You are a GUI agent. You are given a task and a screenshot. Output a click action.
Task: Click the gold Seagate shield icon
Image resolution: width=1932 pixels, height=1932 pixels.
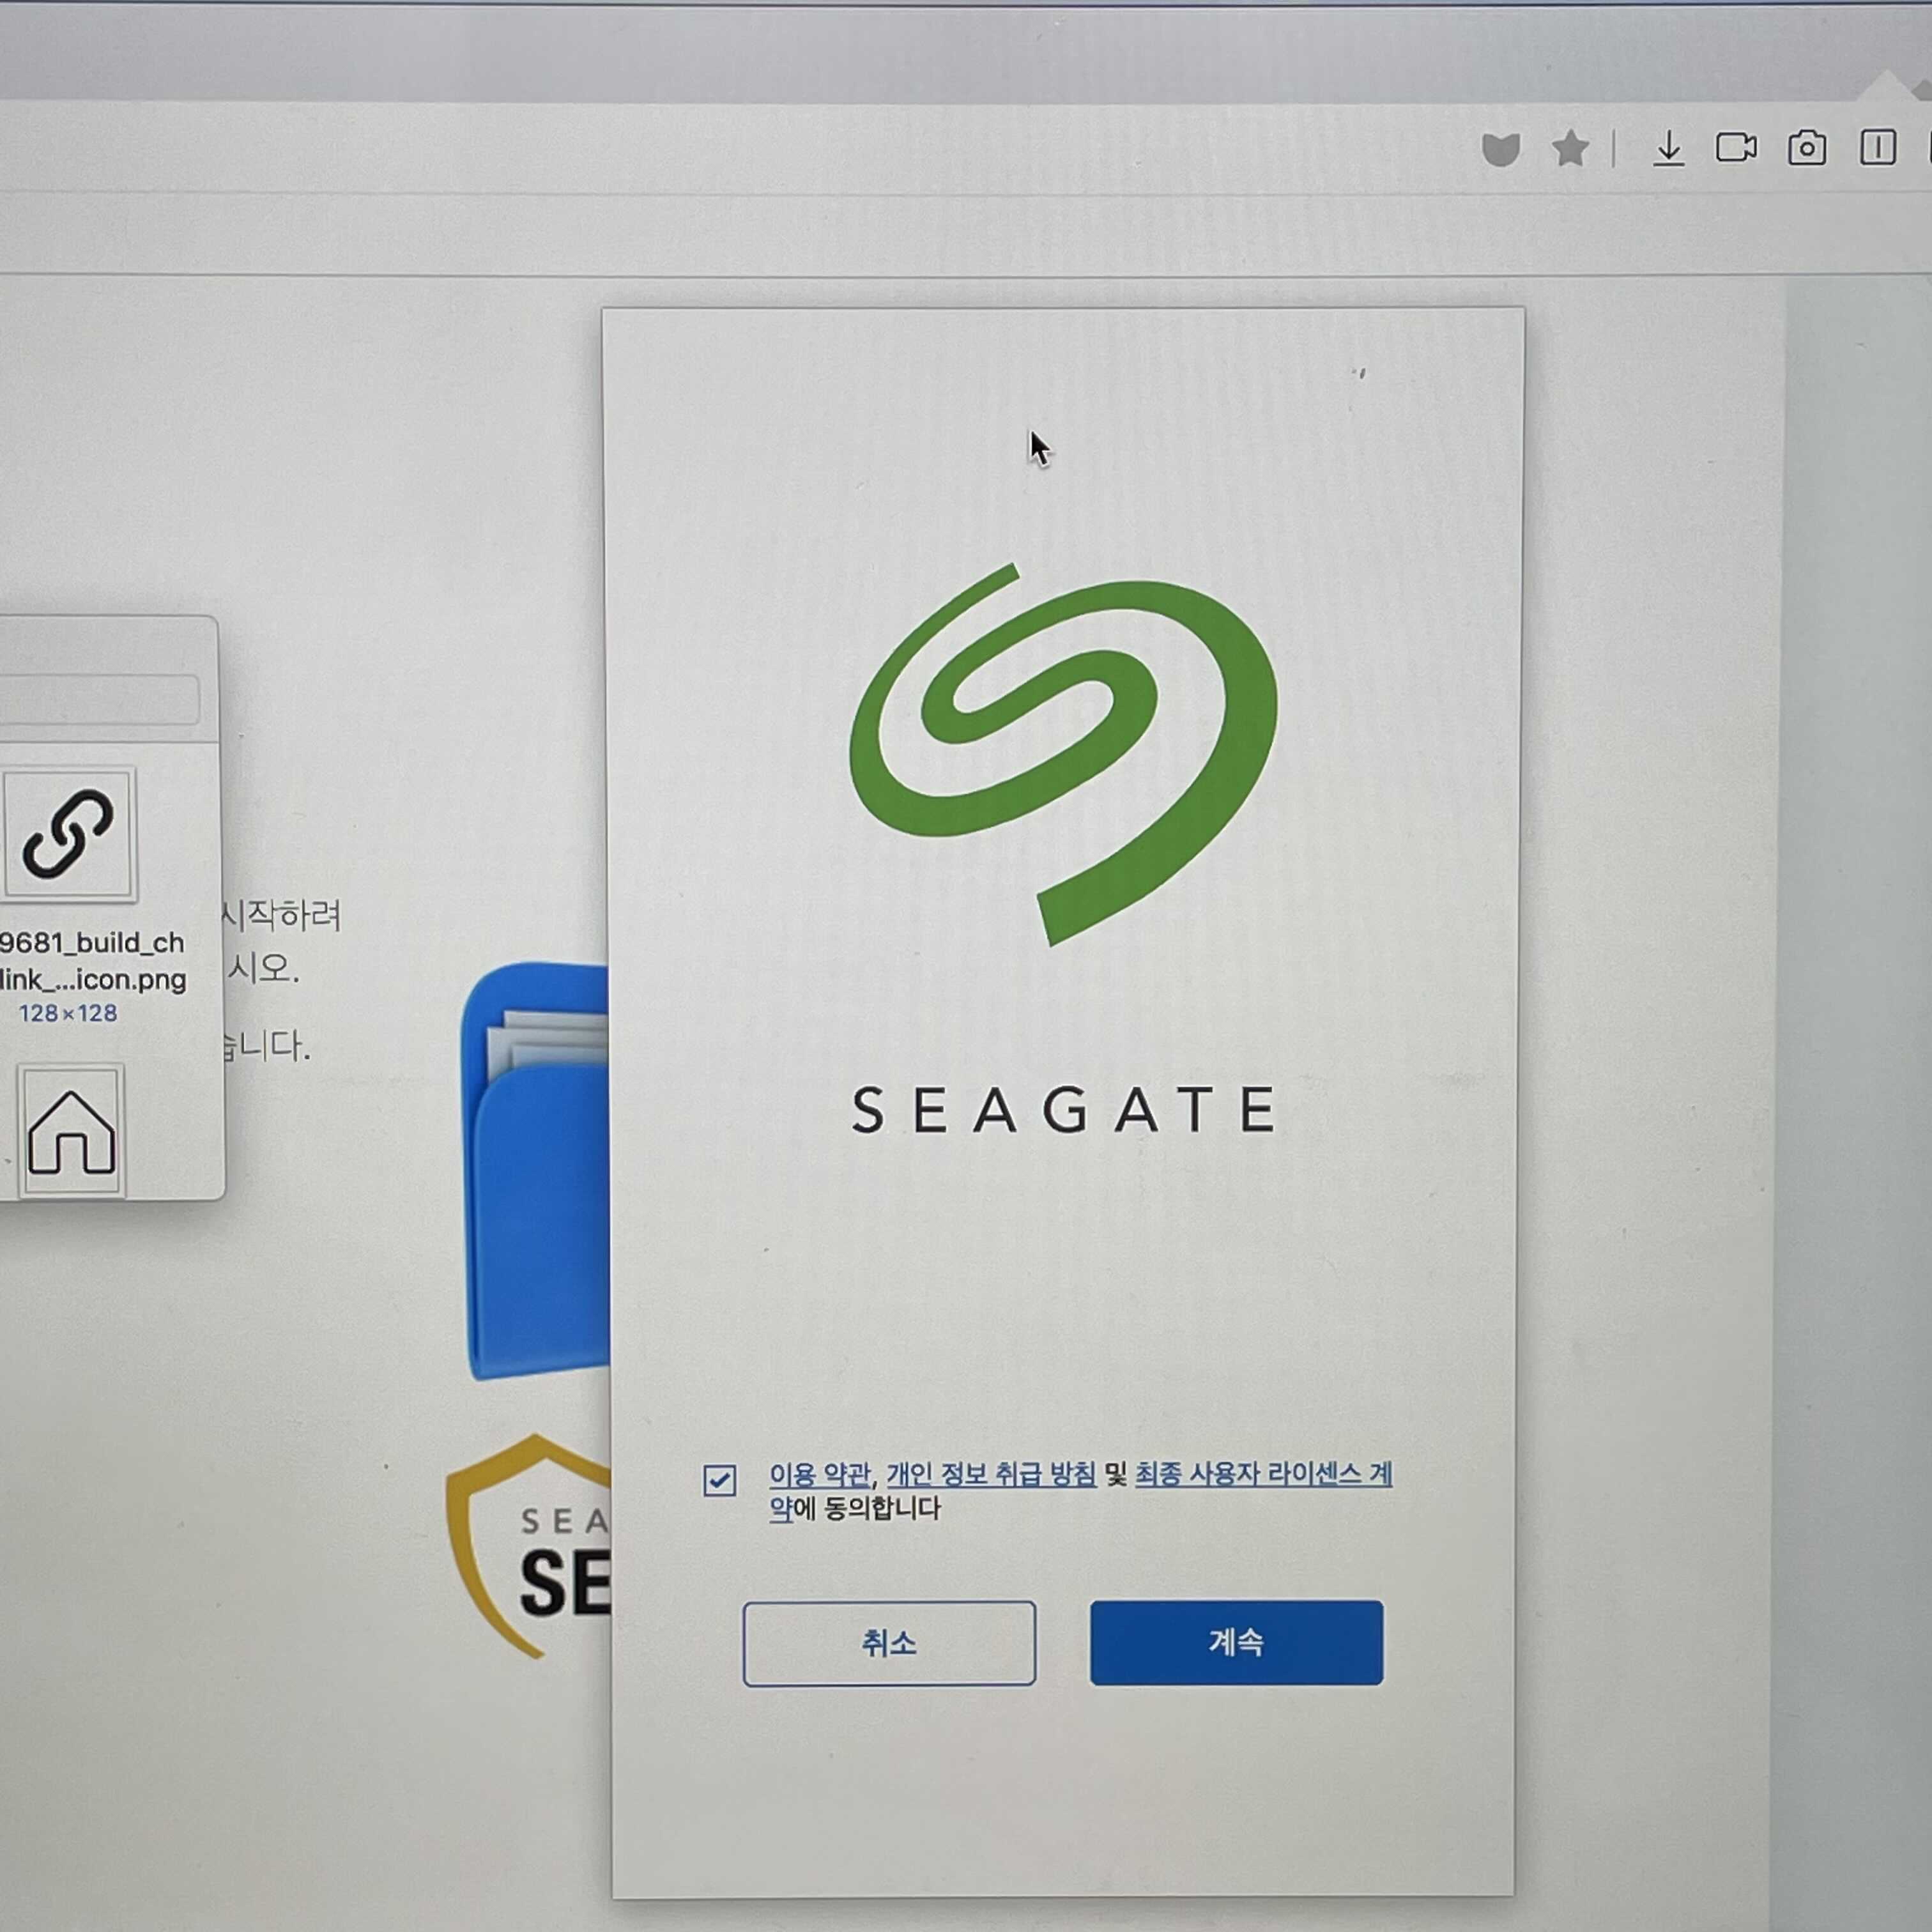[528, 1546]
